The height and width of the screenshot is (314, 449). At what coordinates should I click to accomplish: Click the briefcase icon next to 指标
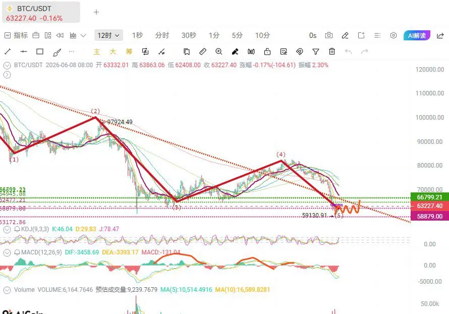pos(36,35)
